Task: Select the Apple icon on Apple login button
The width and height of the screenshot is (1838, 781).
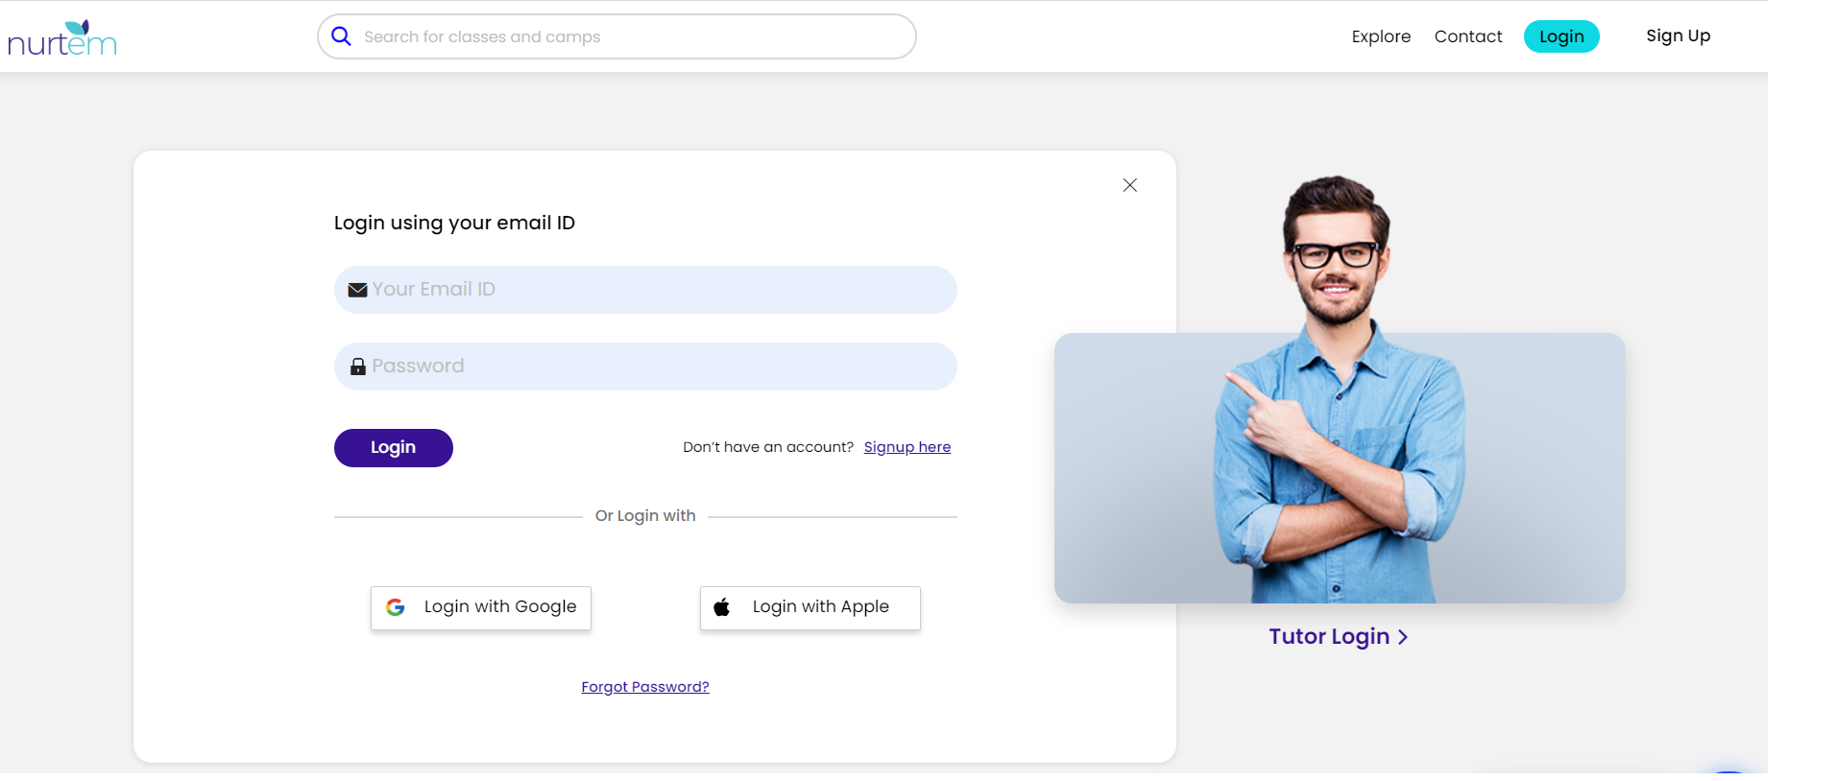Action: tap(722, 606)
